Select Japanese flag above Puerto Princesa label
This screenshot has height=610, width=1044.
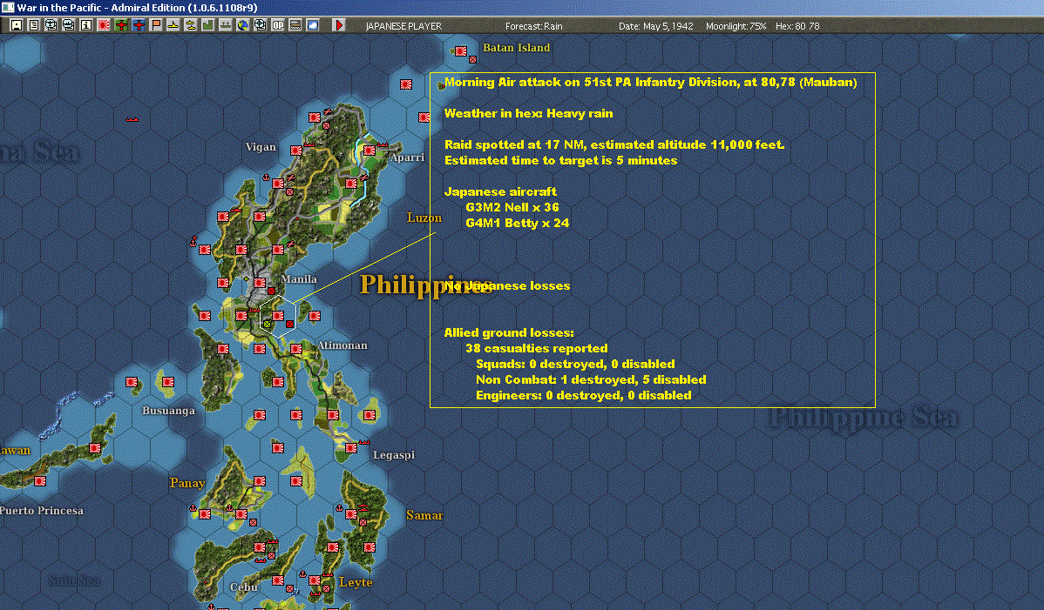[40, 481]
